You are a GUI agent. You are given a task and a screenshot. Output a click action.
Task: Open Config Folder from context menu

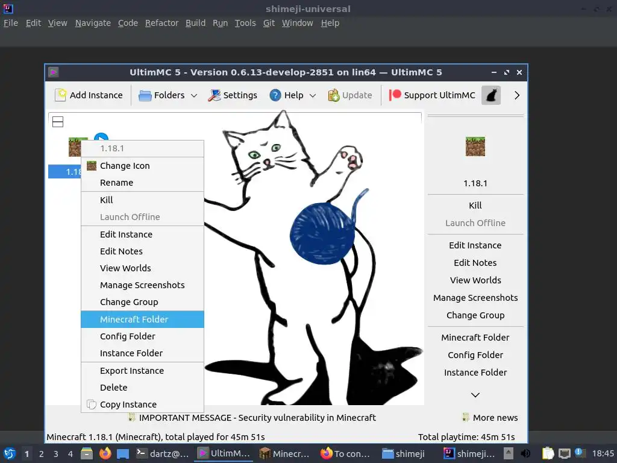coord(142,336)
